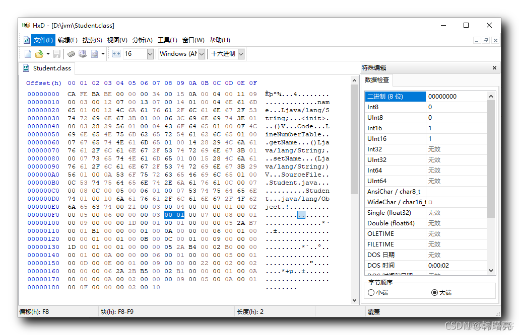Screen dimensions: 519x335
Task: Click offset row 000000F0 label
Action: point(43,215)
